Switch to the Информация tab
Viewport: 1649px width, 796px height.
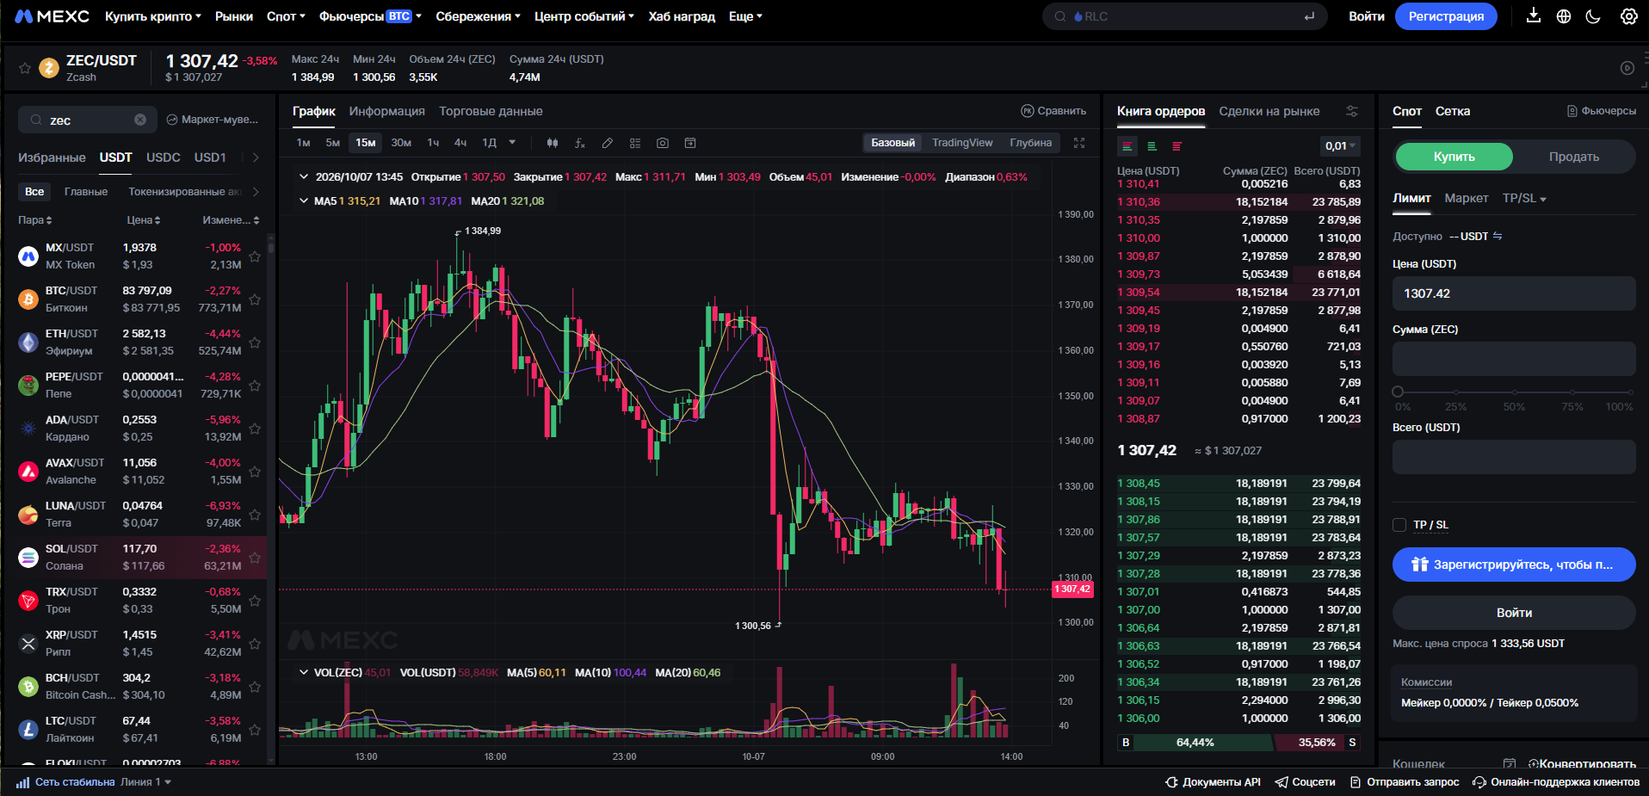tap(387, 111)
